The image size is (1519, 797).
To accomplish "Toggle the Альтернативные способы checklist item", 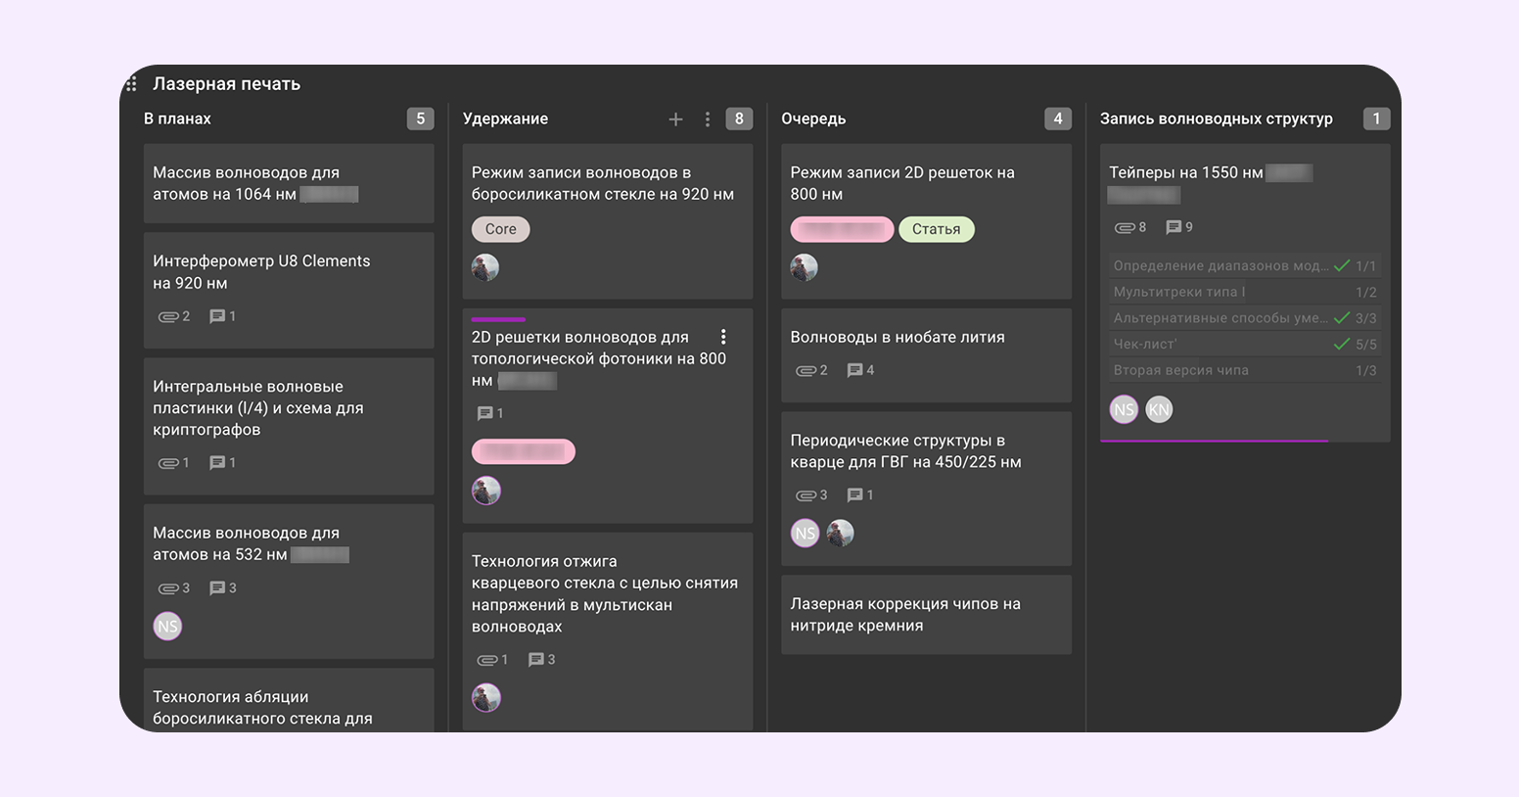I will [1342, 318].
